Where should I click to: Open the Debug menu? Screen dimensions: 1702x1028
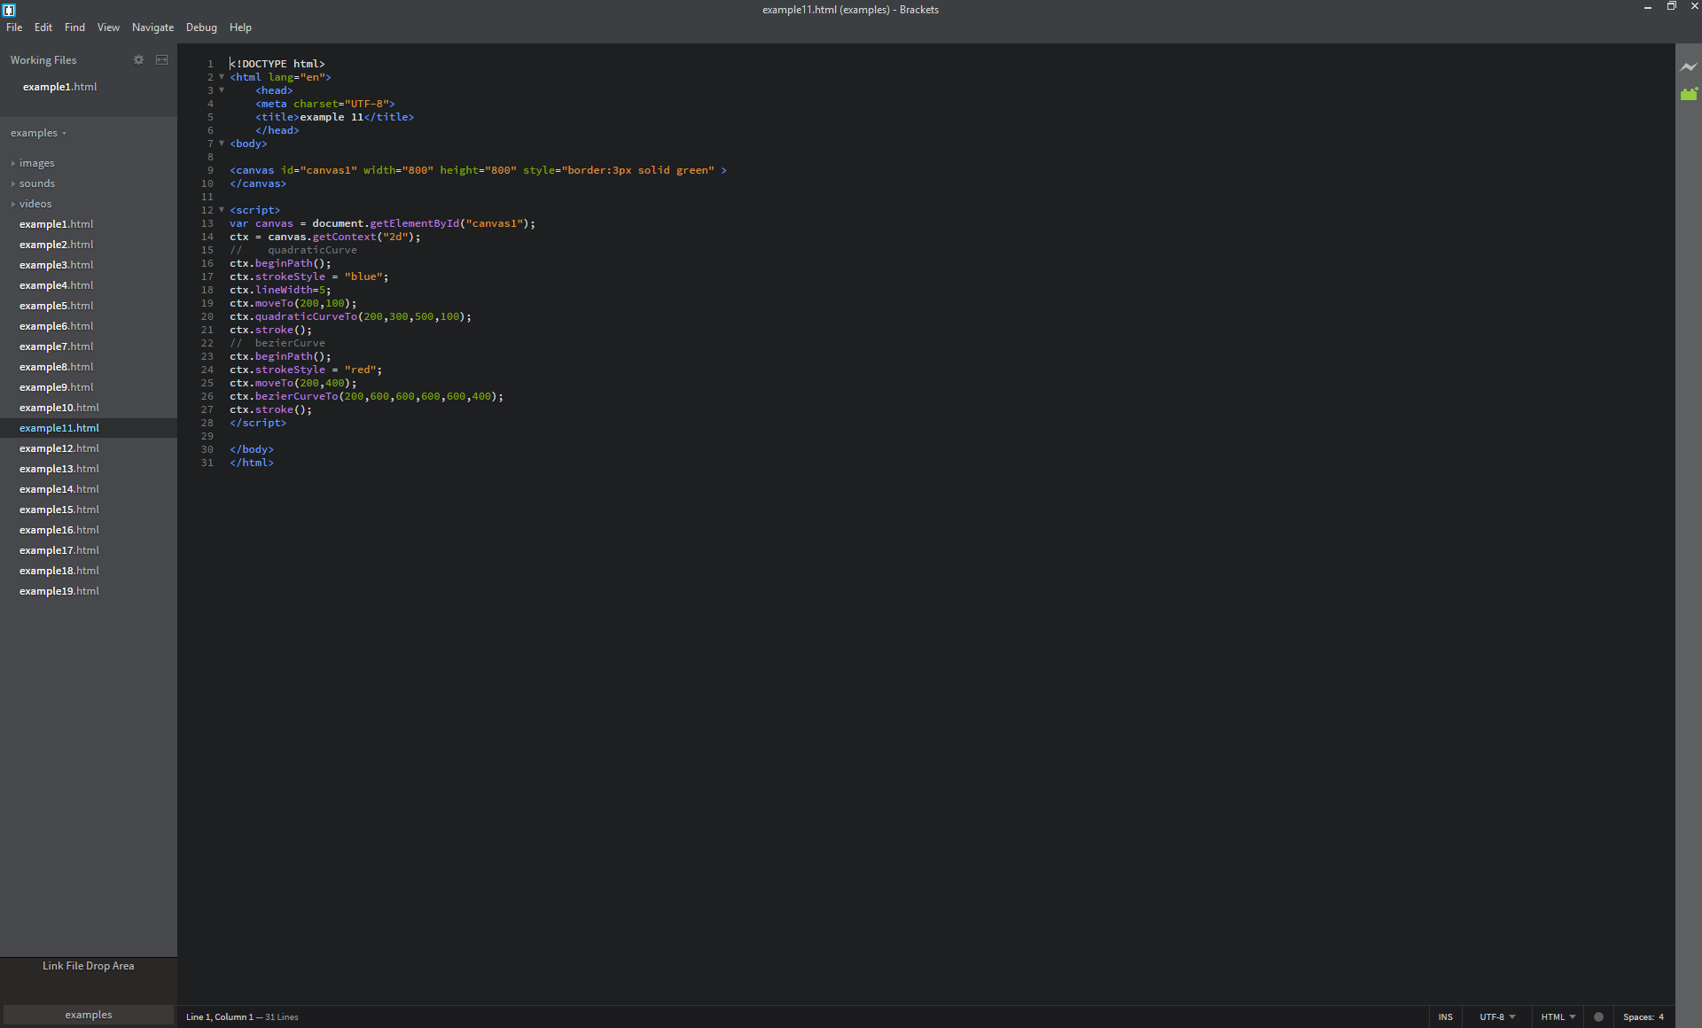[201, 27]
